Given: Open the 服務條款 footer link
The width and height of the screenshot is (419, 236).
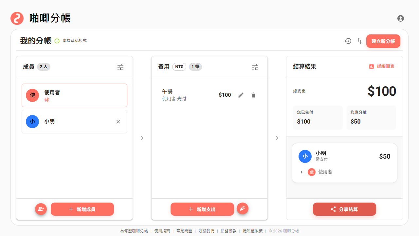Looking at the screenshot, I should click(x=228, y=231).
